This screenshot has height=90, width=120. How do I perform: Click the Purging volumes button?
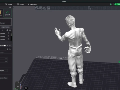(x=5, y=27)
